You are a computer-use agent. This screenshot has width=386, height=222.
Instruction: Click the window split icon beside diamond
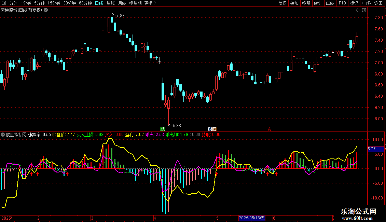pos(364,10)
